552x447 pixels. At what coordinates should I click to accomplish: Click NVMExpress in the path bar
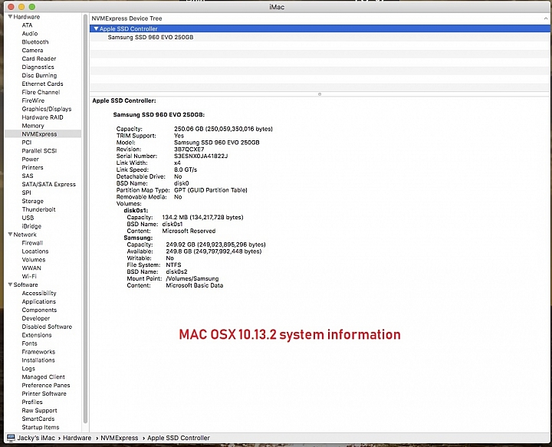click(120, 438)
